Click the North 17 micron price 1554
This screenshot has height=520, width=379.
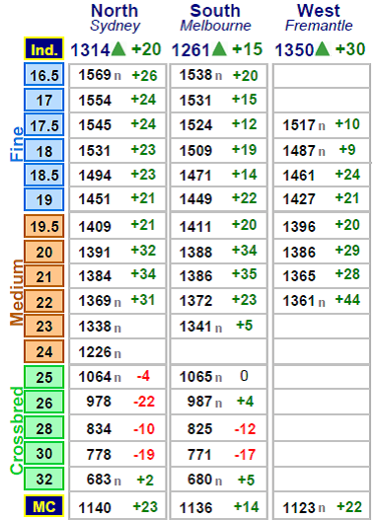click(x=95, y=101)
